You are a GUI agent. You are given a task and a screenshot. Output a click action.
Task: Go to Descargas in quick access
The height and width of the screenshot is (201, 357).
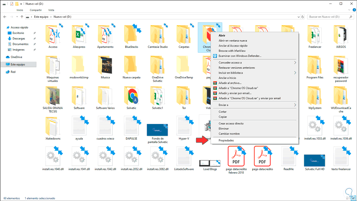pyautogui.click(x=19, y=38)
